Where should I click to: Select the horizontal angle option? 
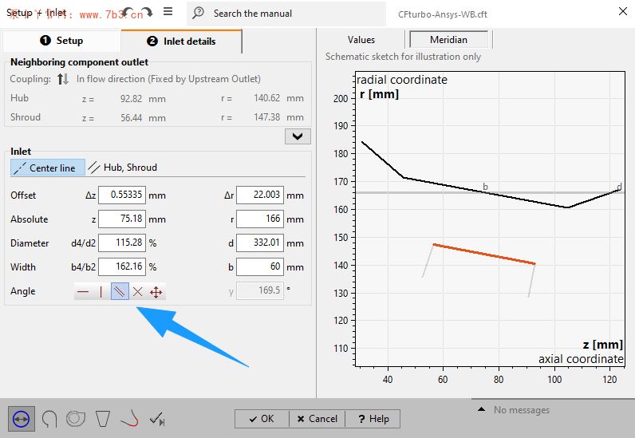tap(83, 291)
